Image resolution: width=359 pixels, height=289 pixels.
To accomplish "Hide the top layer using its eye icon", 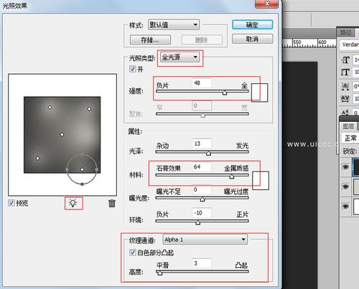I will 345,167.
